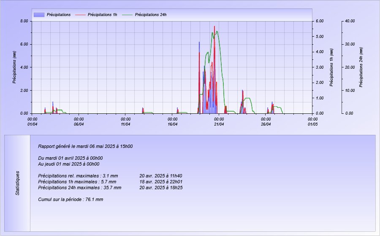This screenshot has height=236, width=380.
Task: Click the '20 avr. 2025 à 11h40' timestamp
Action: [161, 176]
